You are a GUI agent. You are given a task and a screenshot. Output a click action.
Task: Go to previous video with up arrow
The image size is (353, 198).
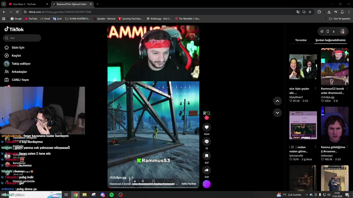click(x=277, y=101)
